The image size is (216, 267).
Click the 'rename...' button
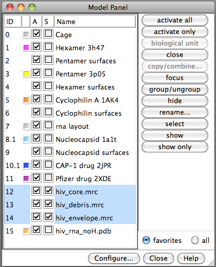pyautogui.click(x=175, y=113)
